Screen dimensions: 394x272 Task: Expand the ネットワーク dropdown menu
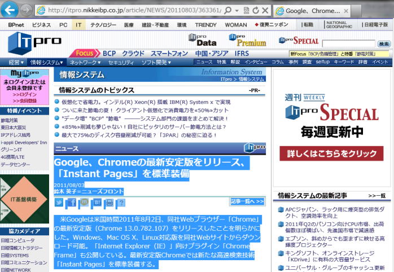point(85,62)
